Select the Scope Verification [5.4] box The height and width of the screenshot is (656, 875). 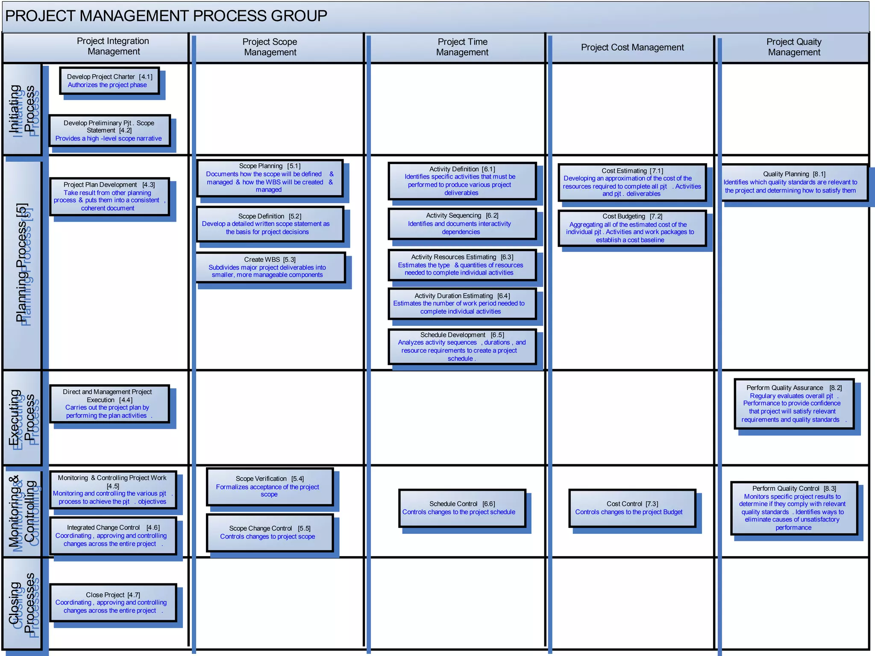(270, 486)
